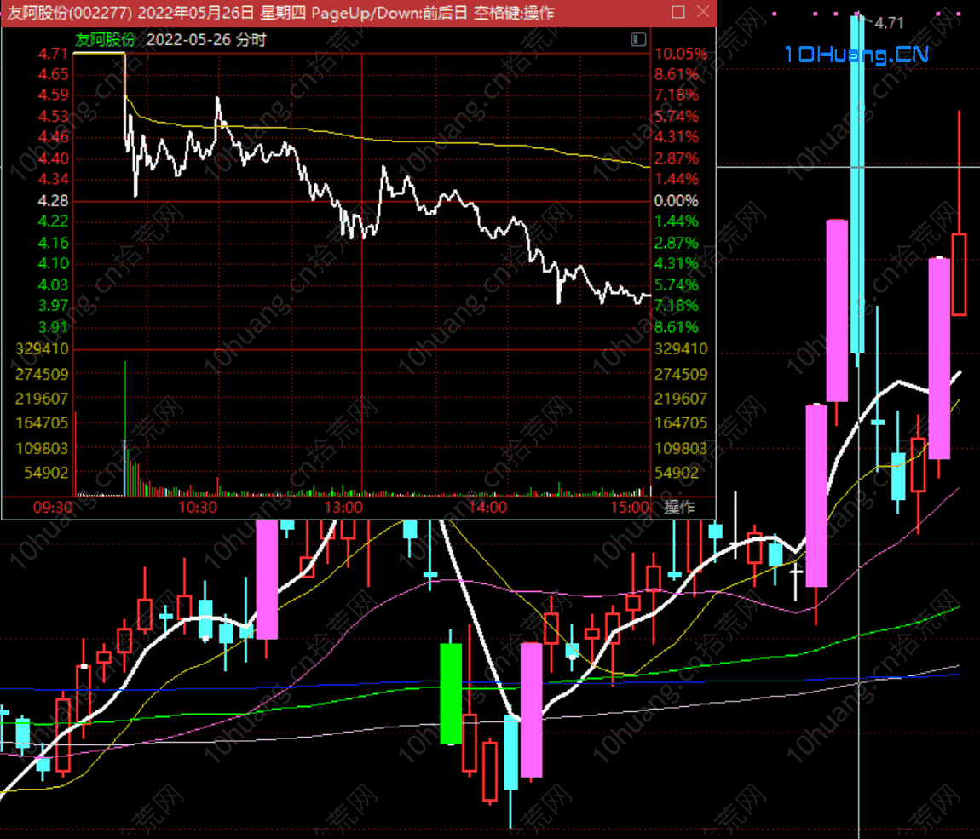Image resolution: width=980 pixels, height=839 pixels.
Task: Click the 4.71 high-price label on the candlestick chart
Action: click(x=889, y=23)
